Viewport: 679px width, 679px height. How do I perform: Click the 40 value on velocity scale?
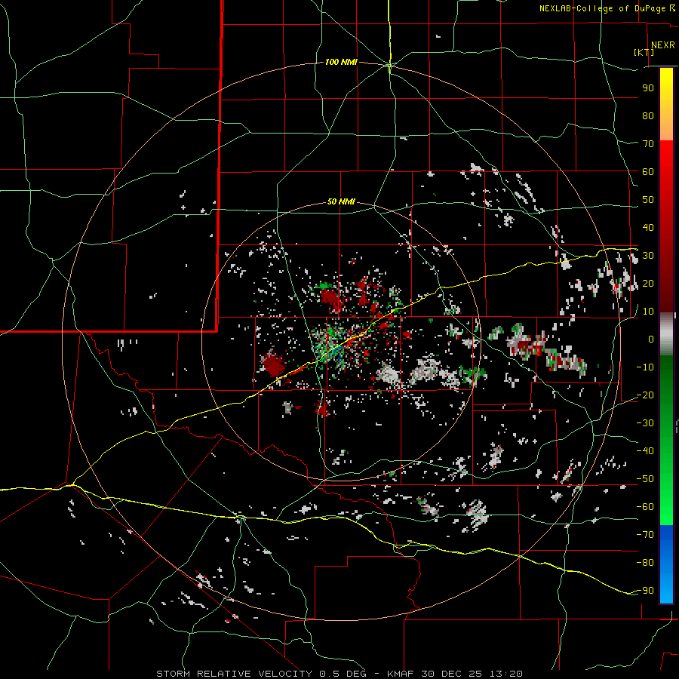pyautogui.click(x=648, y=228)
